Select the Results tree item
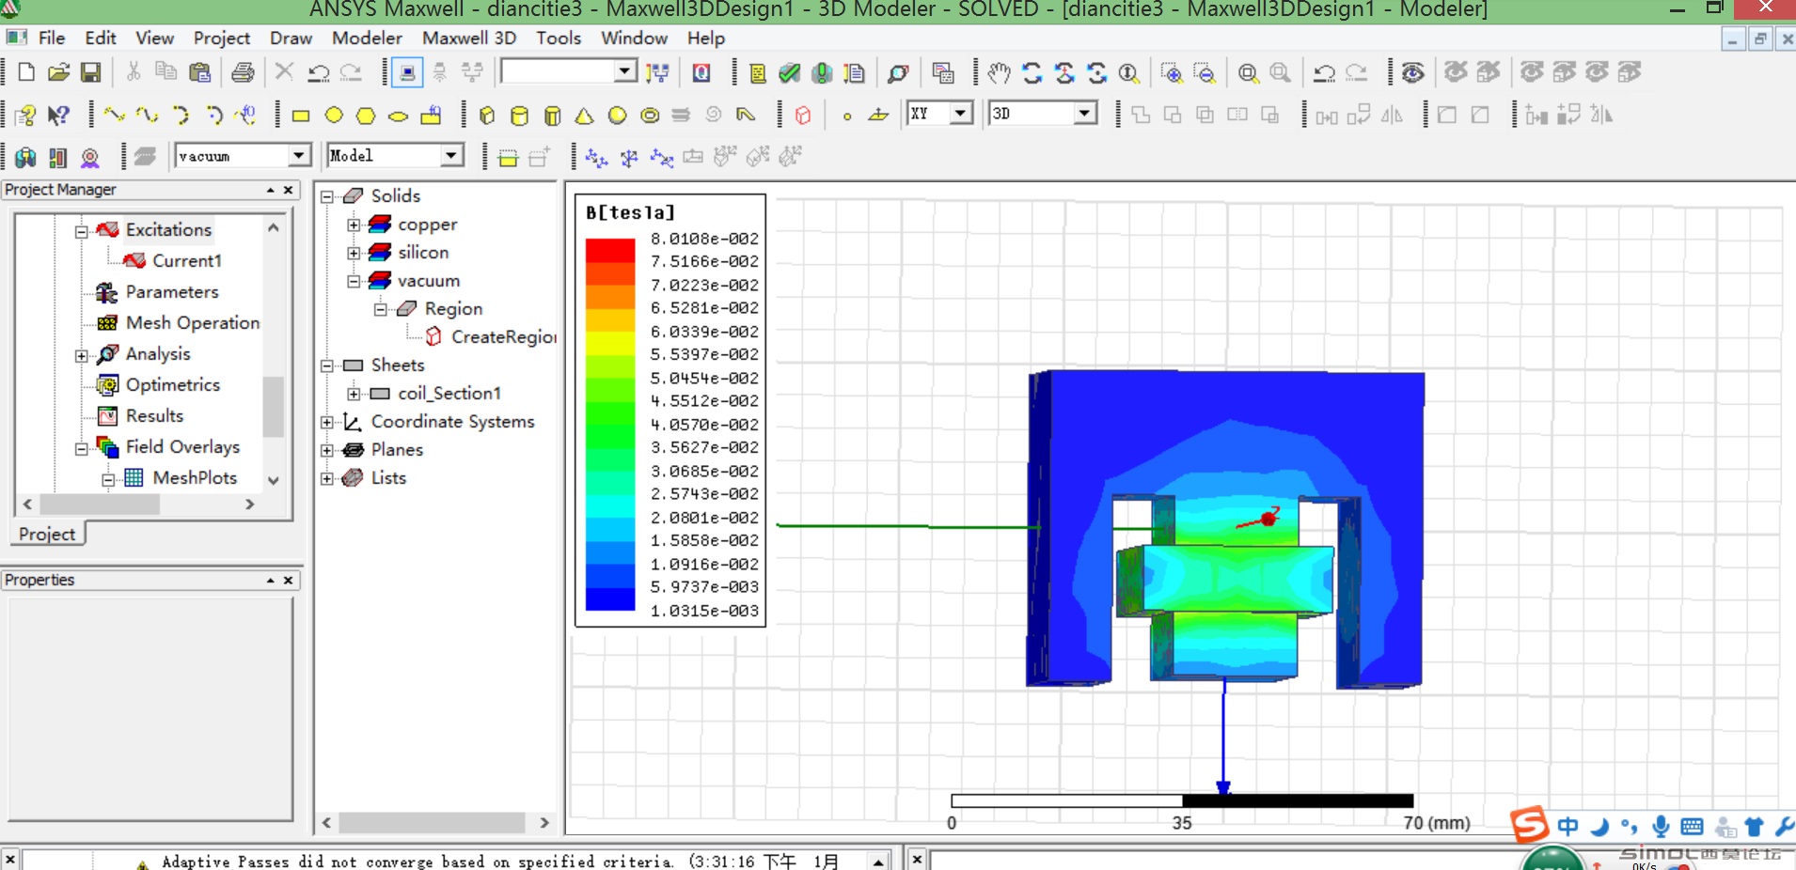The image size is (1796, 870). 154,415
